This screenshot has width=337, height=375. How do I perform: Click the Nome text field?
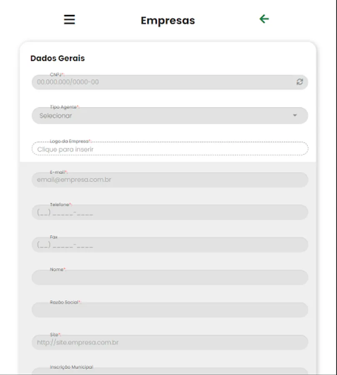[170, 278]
